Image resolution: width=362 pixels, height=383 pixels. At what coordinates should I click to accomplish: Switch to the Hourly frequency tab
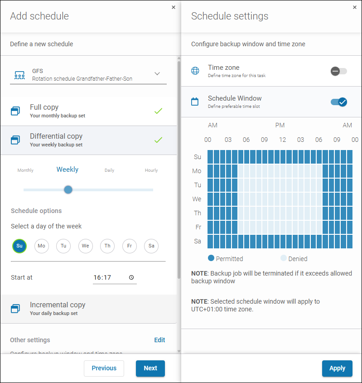pyautogui.click(x=151, y=170)
